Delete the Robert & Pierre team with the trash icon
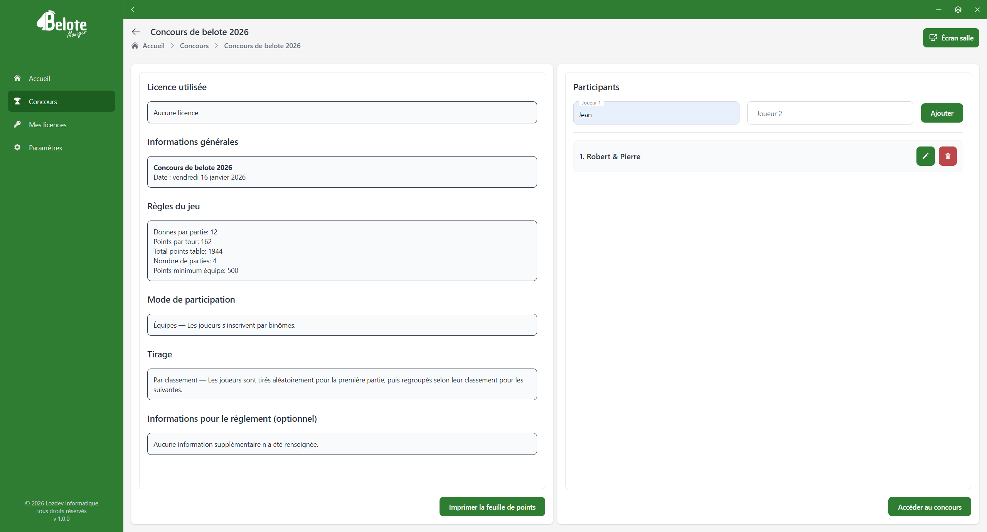Viewport: 987px width, 532px height. [948, 156]
